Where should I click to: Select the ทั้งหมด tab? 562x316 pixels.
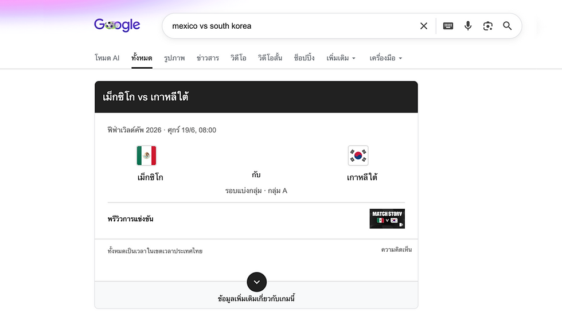click(x=142, y=58)
